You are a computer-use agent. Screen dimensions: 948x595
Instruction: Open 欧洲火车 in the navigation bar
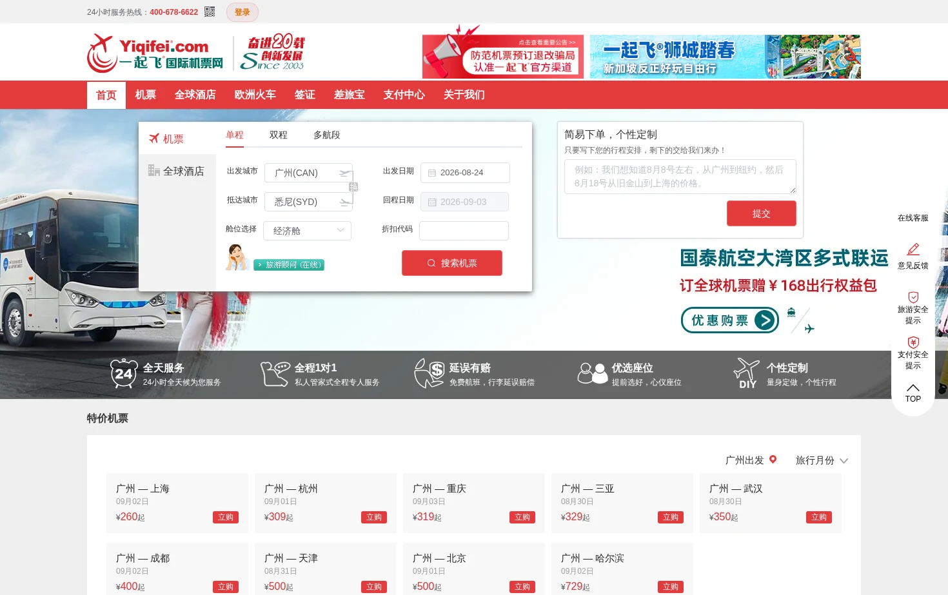[255, 95]
